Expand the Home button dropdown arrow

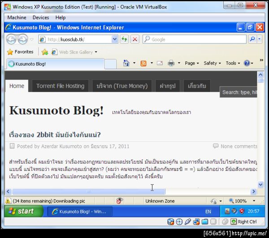click(134, 63)
